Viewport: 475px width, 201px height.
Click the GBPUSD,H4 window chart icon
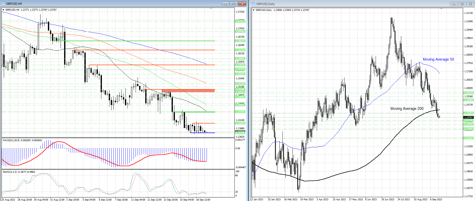click(3, 4)
